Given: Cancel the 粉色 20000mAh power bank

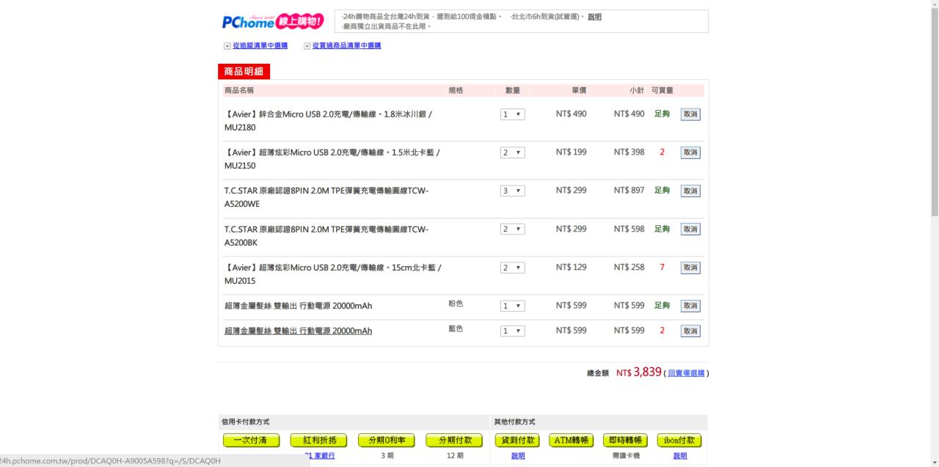Looking at the screenshot, I should pyautogui.click(x=690, y=306).
